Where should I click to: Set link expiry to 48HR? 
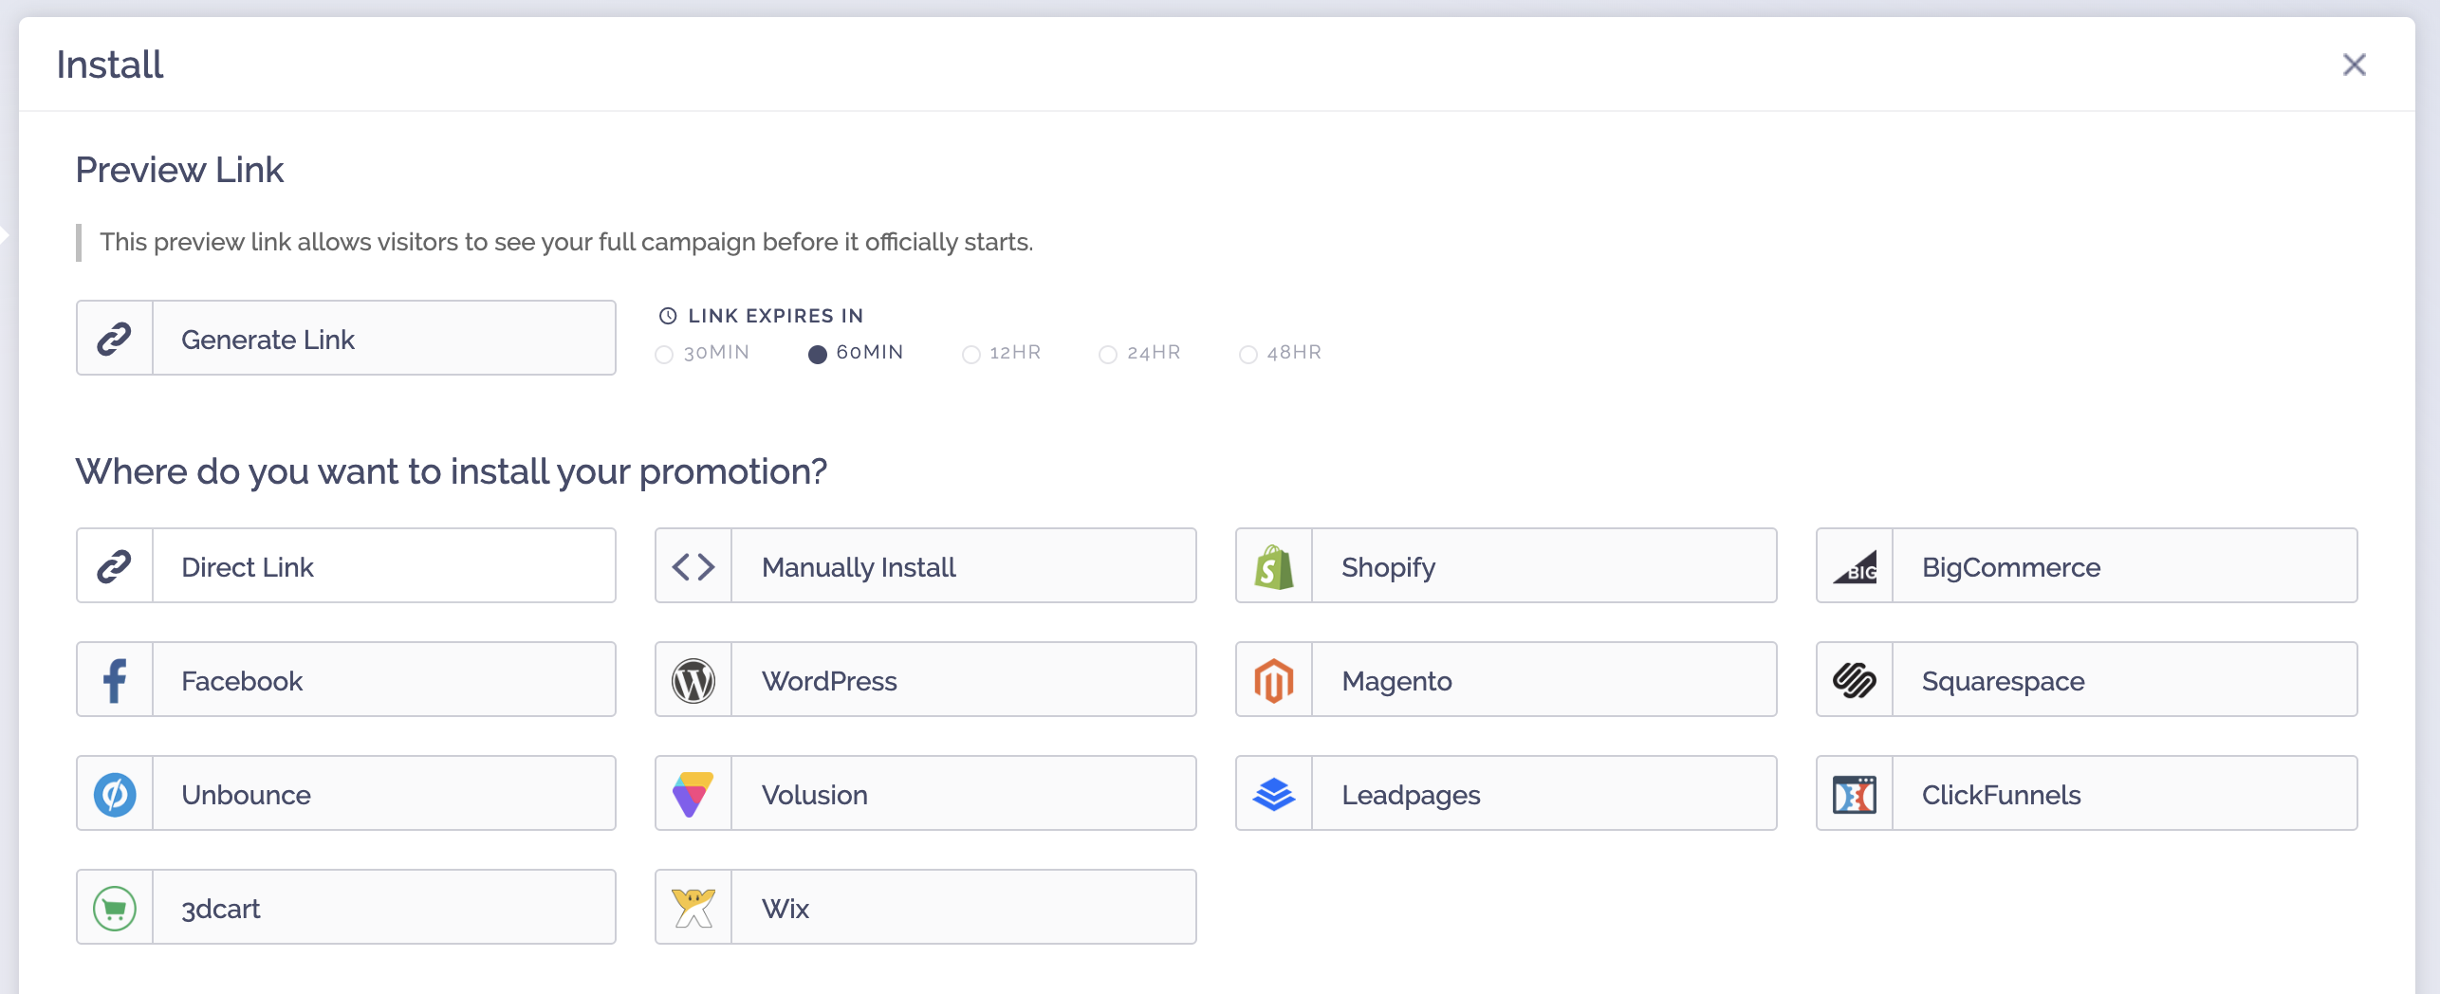coord(1280,353)
